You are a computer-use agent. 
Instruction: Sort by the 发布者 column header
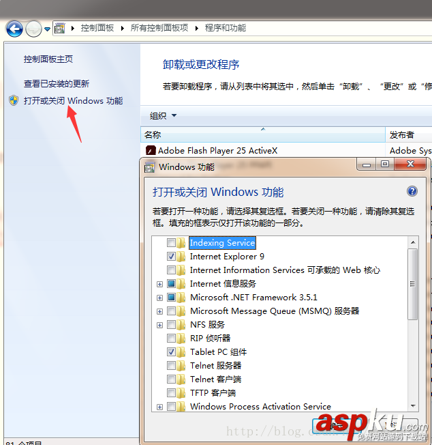(x=408, y=134)
